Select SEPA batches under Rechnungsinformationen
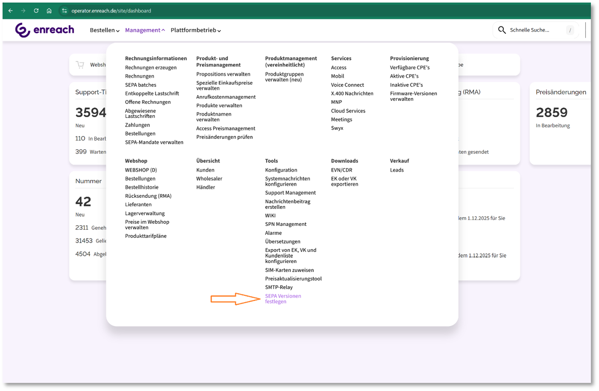Screen dimensions: 599x391 pyautogui.click(x=140, y=85)
